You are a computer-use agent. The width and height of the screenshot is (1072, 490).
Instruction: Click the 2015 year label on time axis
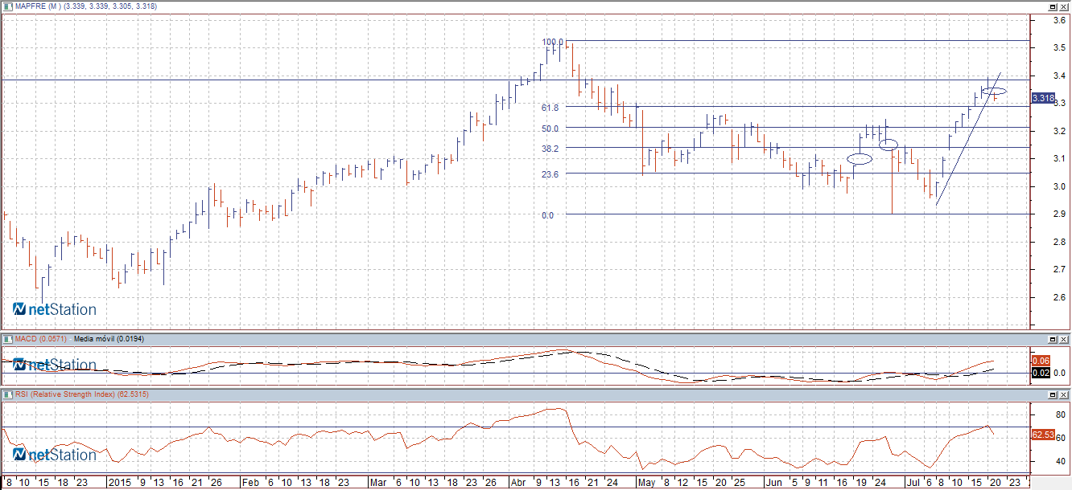pos(119,483)
